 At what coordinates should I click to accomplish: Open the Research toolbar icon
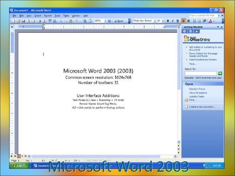pos(55,21)
